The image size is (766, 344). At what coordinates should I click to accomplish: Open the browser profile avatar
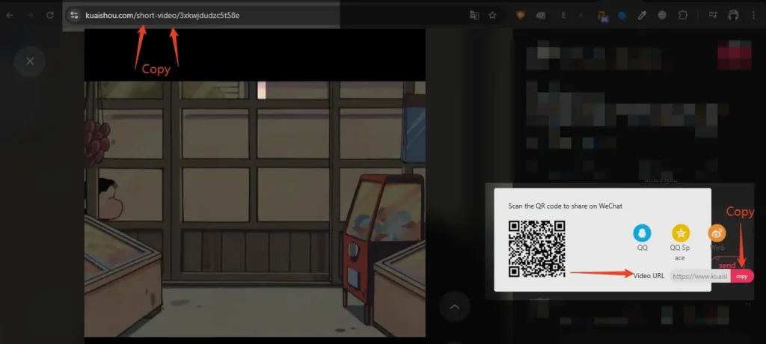tap(733, 15)
